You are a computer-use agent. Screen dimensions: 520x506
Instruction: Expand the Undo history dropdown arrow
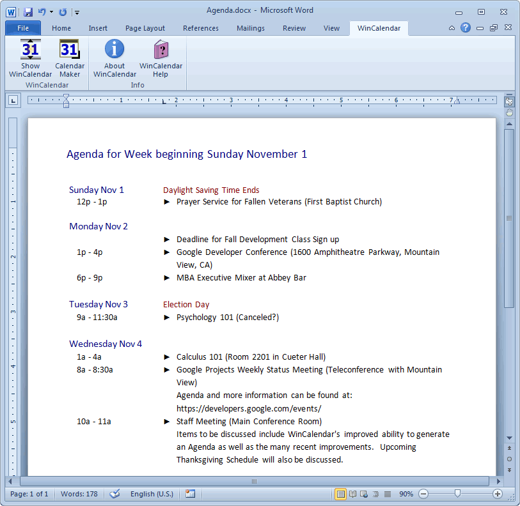(x=51, y=12)
